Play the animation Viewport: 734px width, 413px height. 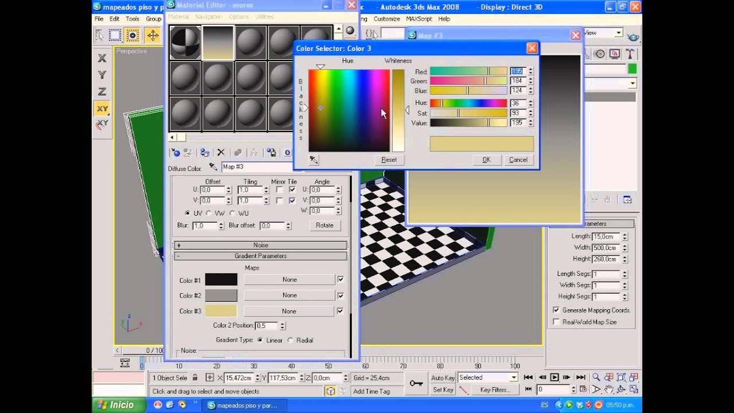pos(554,377)
